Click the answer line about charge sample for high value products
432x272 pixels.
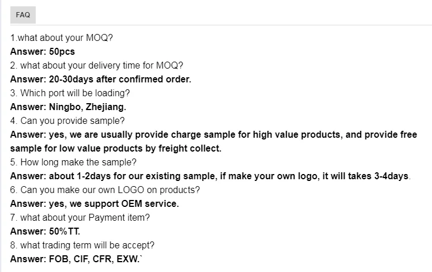click(213, 135)
